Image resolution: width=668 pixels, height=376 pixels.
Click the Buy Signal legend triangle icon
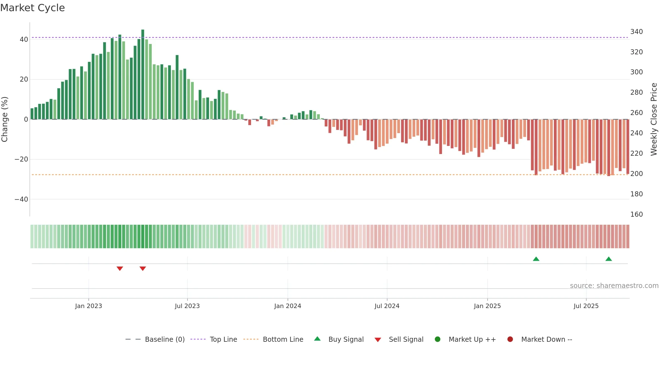click(x=317, y=339)
